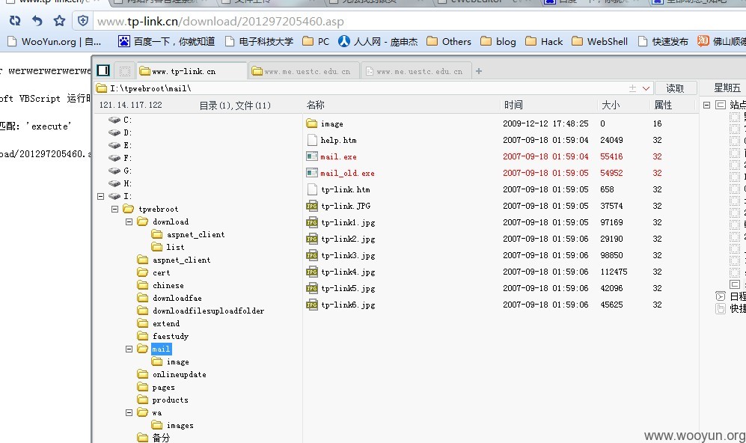Select drive C: in the tree

click(x=120, y=120)
